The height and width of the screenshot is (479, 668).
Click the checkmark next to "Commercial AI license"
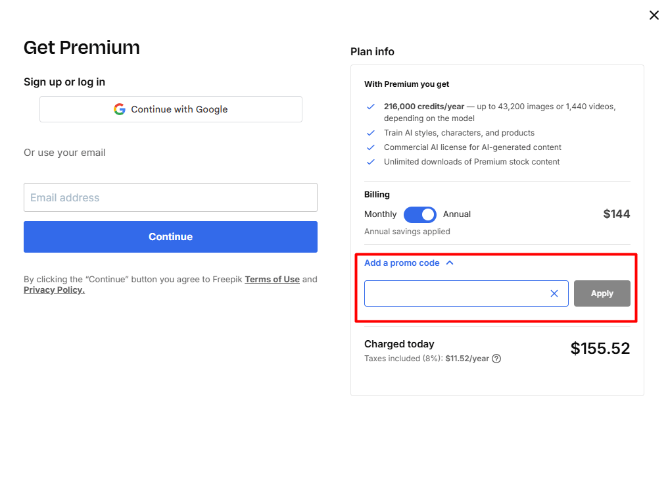(x=370, y=147)
